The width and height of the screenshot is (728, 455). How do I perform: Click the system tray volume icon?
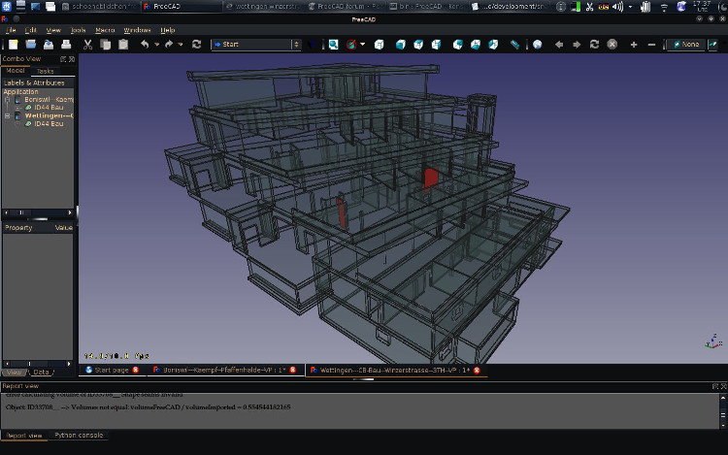(618, 8)
